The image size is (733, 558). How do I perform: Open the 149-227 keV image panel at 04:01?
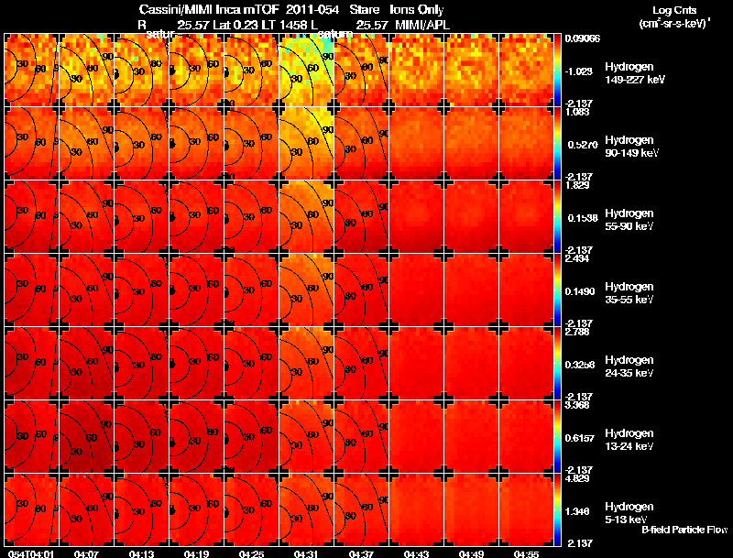pos(31,70)
